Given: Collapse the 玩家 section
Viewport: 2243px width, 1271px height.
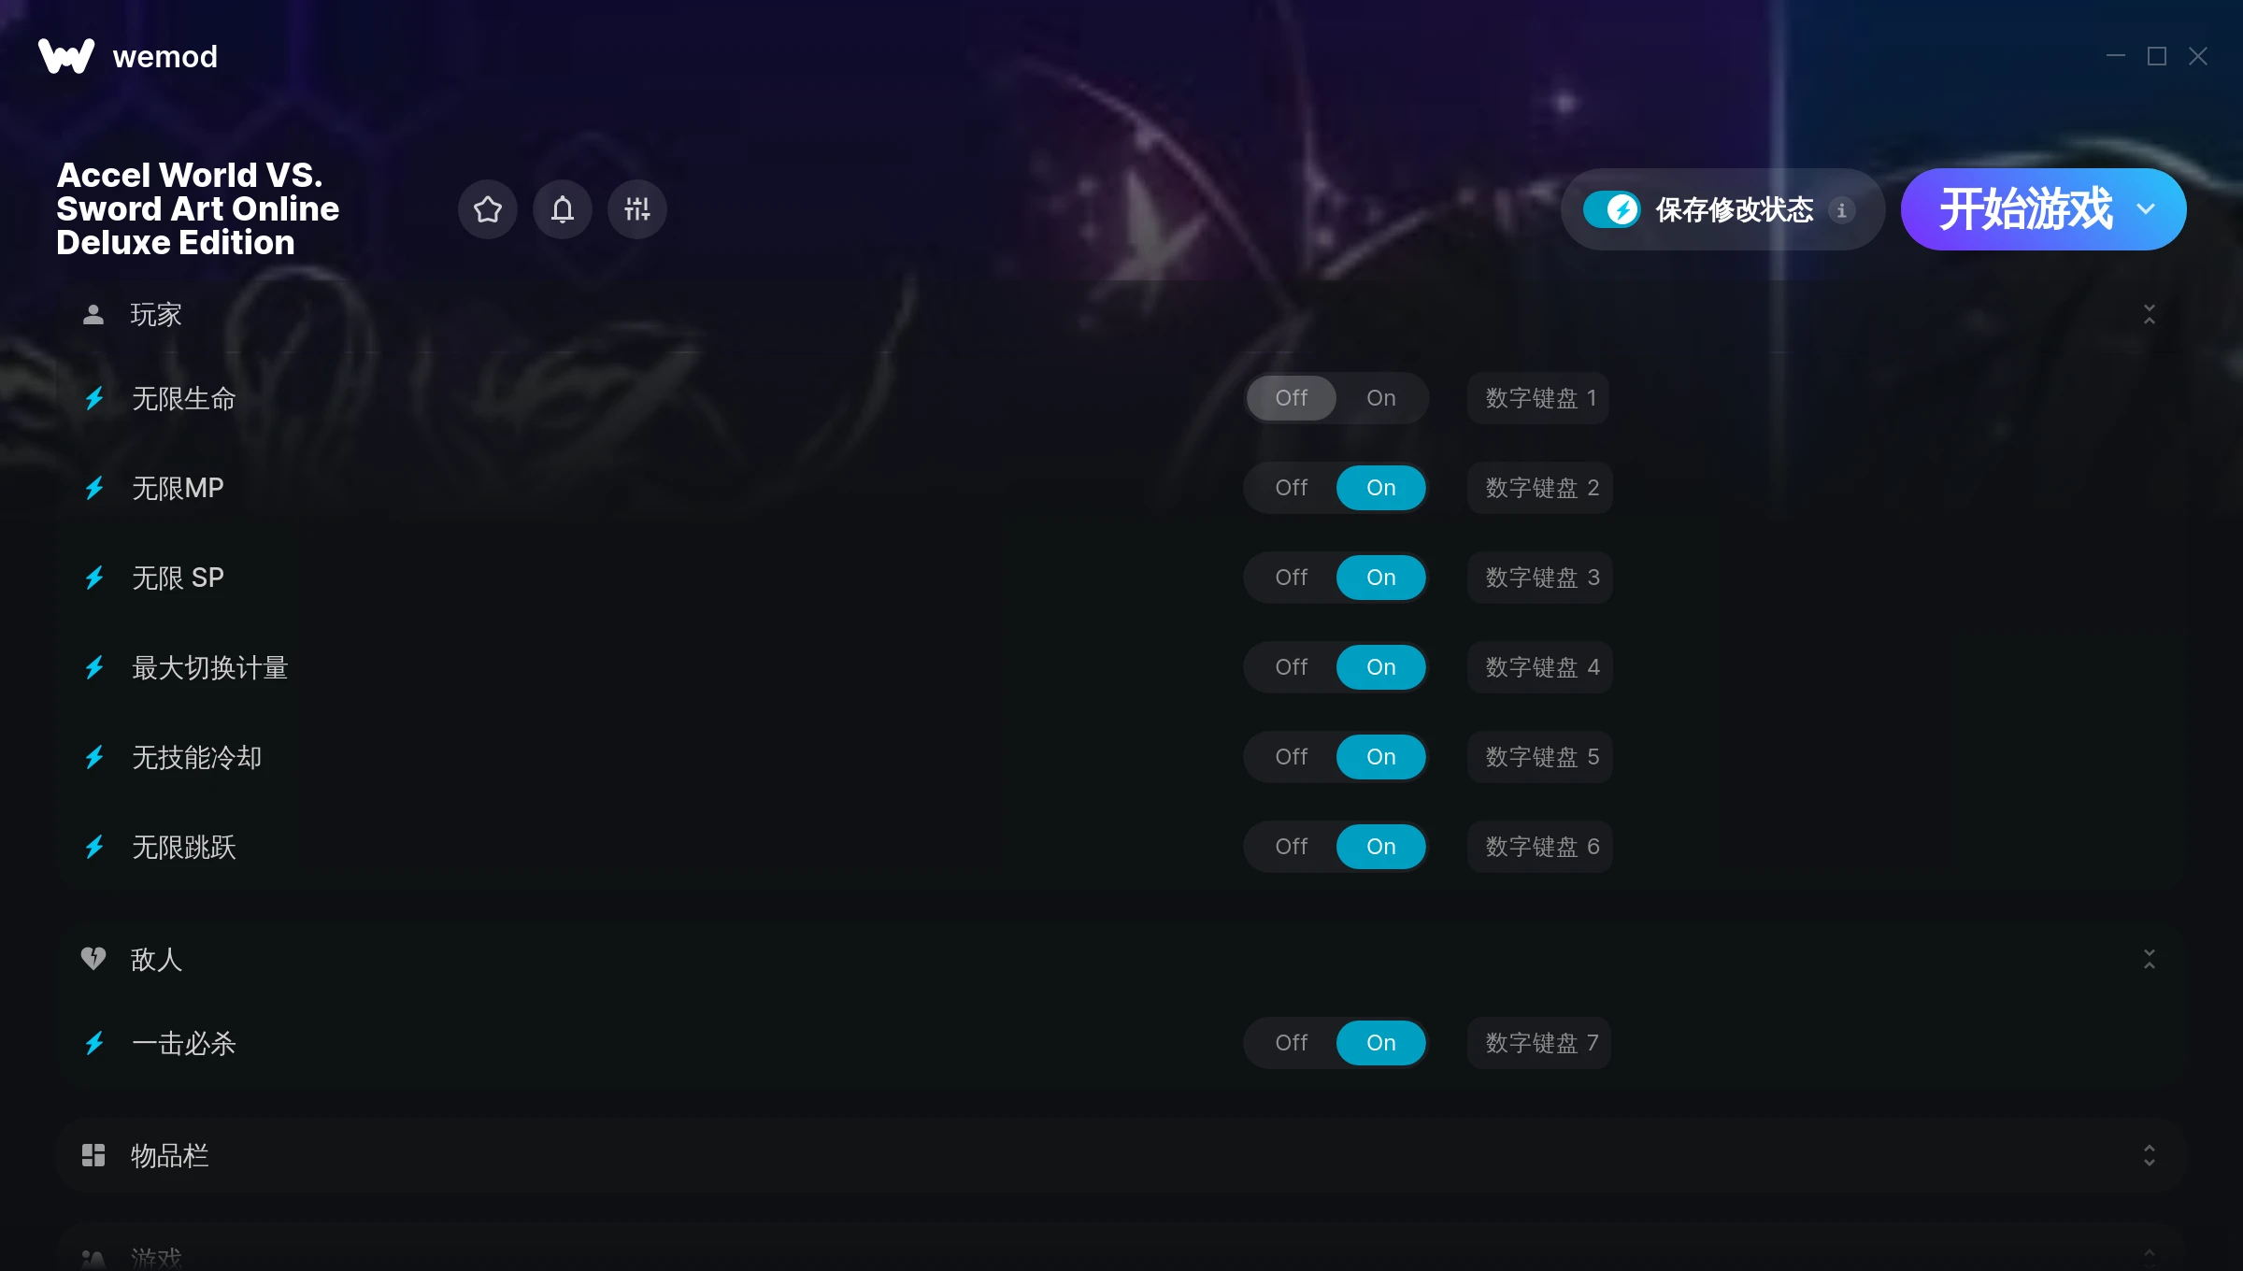Looking at the screenshot, I should coord(2149,314).
